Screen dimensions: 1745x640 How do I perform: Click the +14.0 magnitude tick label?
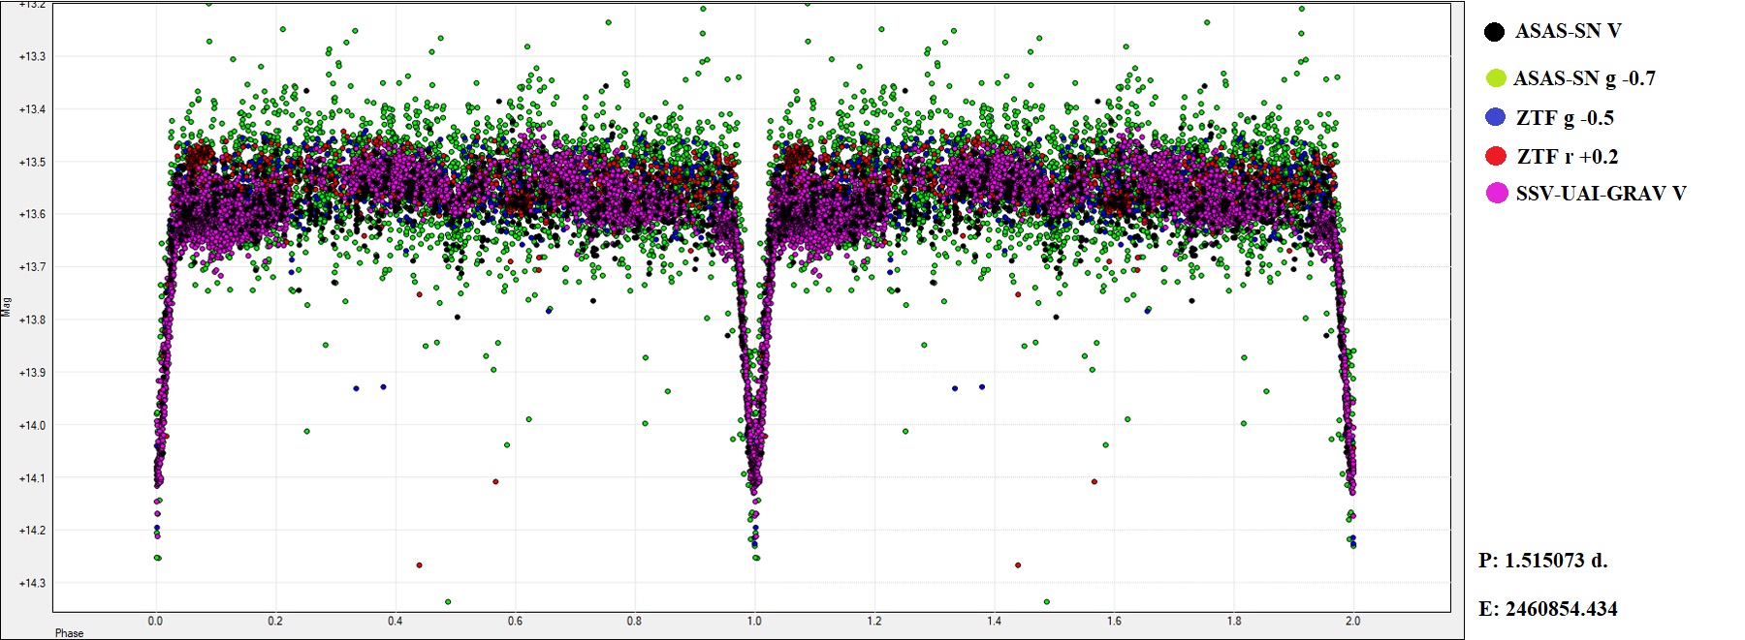click(x=32, y=425)
